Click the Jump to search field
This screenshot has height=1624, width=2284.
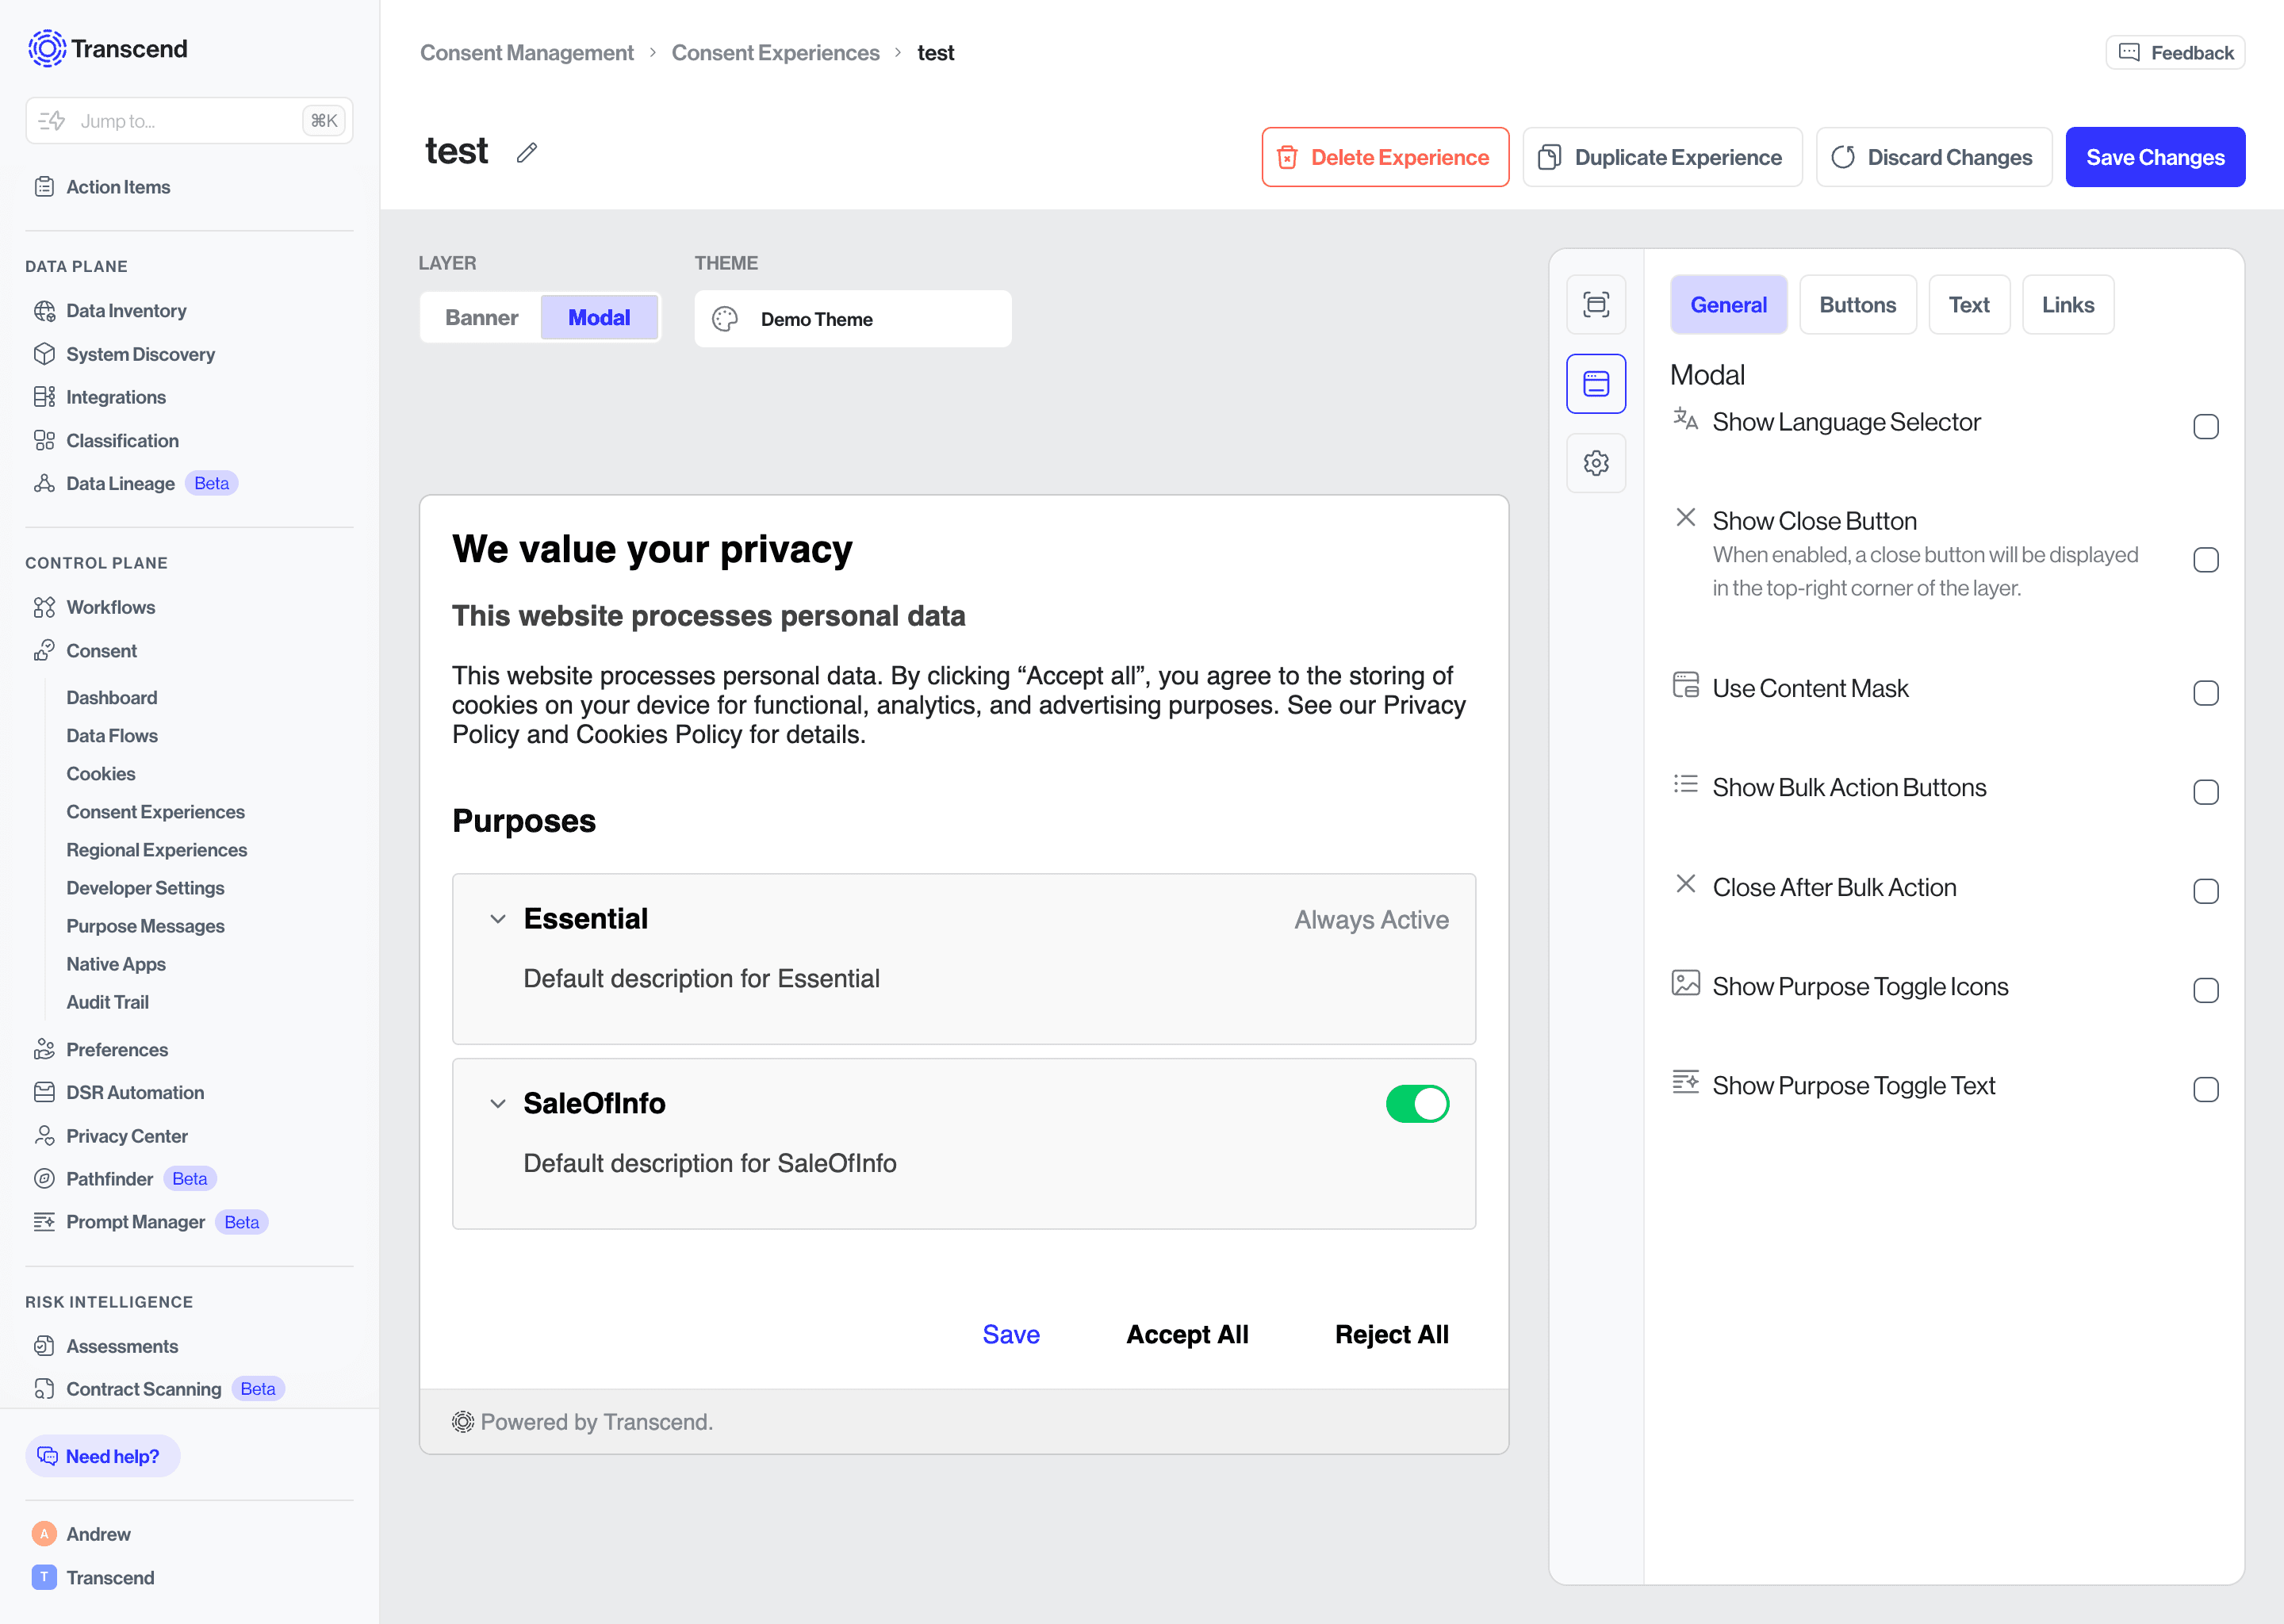click(189, 121)
